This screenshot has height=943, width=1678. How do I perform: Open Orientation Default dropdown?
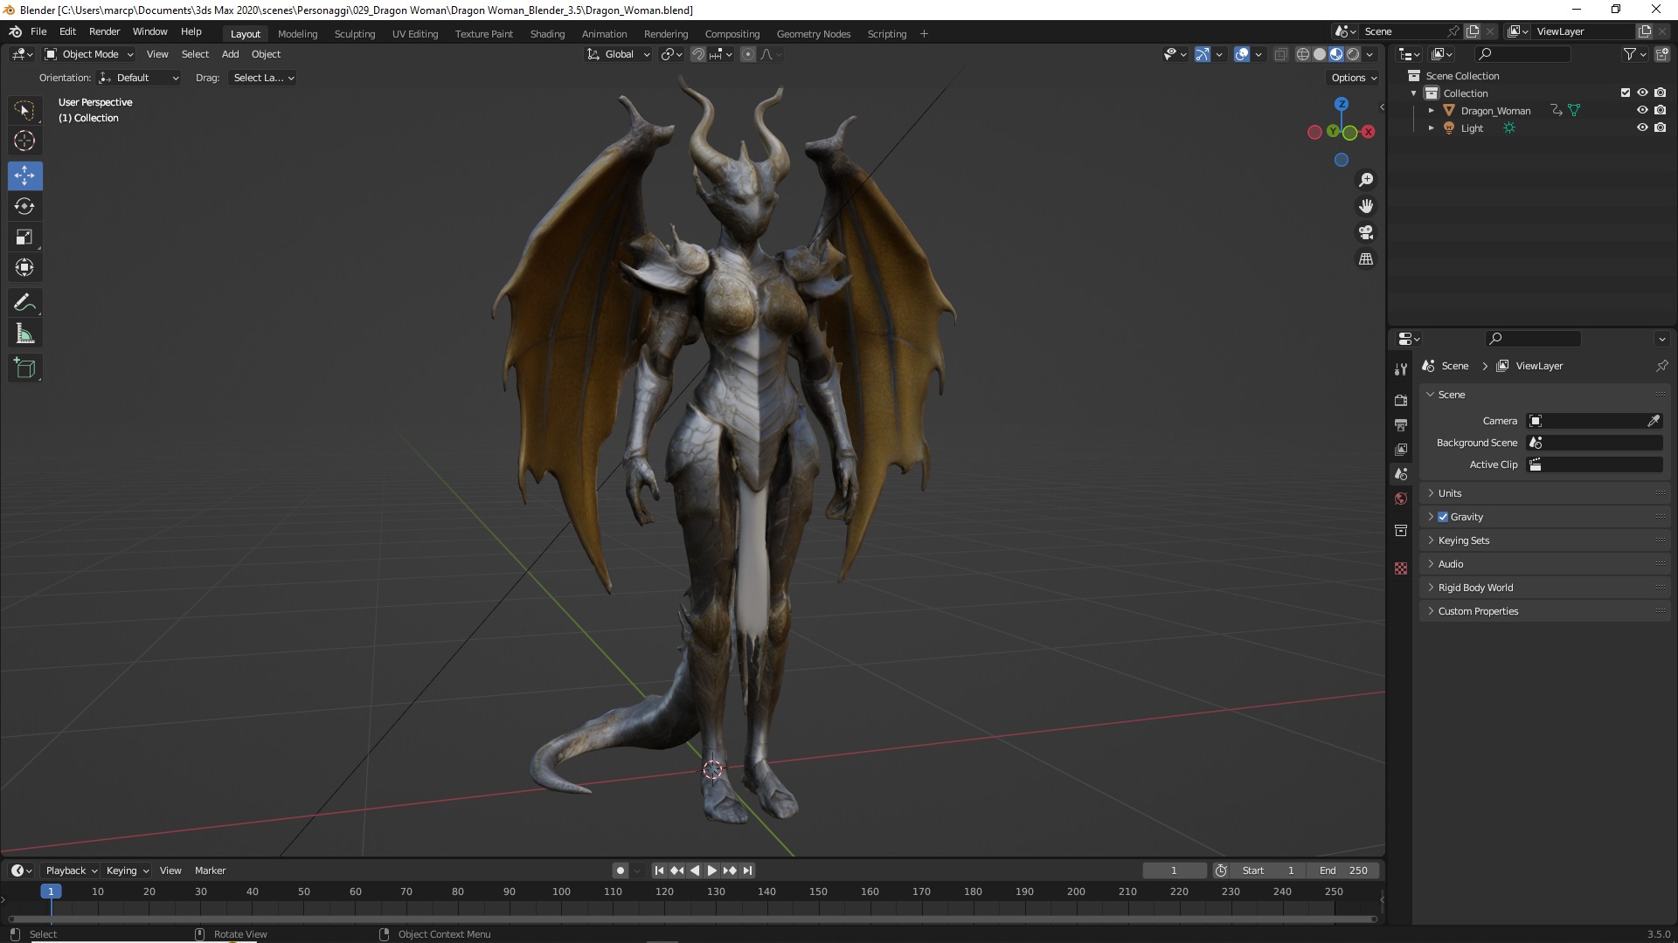139,78
